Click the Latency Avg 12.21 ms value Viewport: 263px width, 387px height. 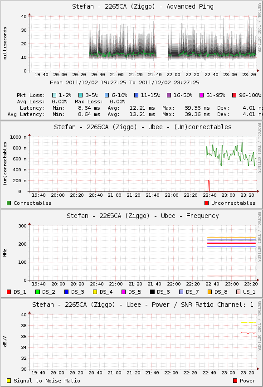click(x=142, y=108)
